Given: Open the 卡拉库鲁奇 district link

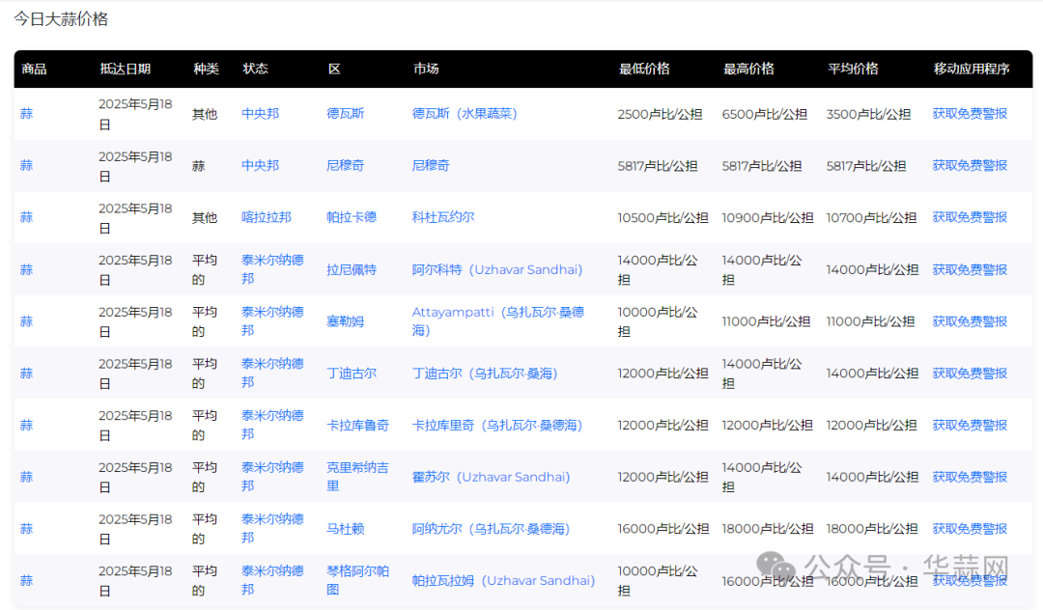Looking at the screenshot, I should click(357, 426).
